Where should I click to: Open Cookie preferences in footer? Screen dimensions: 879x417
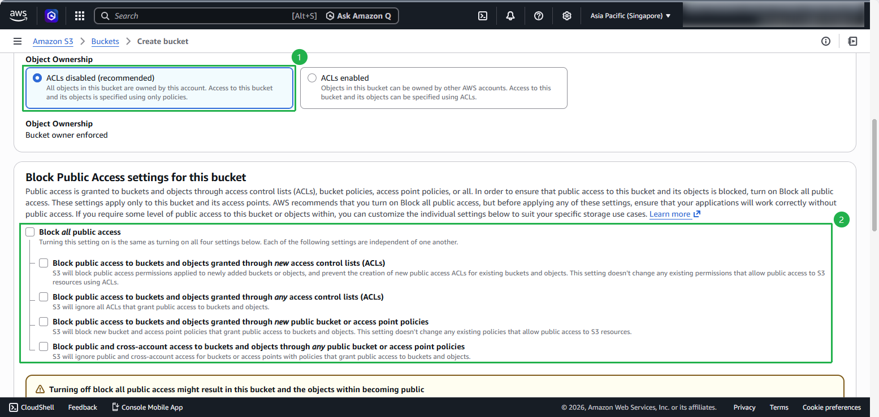[832, 407]
